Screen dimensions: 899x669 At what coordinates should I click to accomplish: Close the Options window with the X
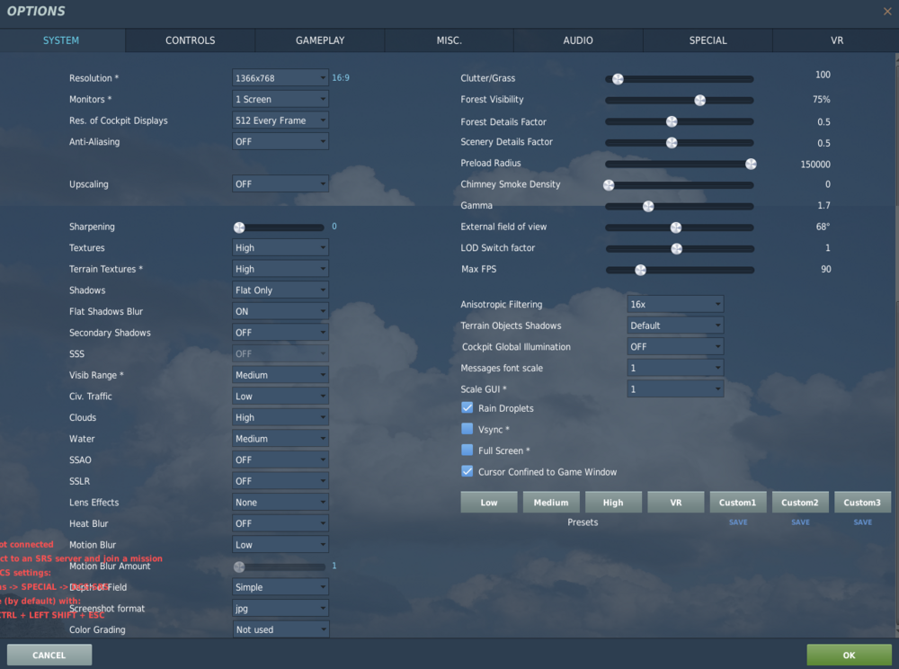[x=887, y=12]
